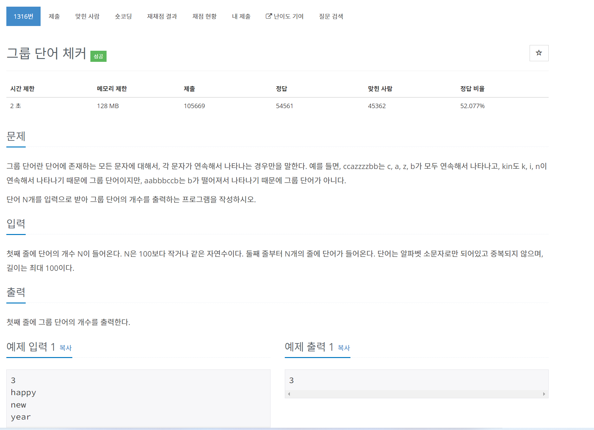Click the 예제 출력 1 heading
Viewport: 594px width, 430px height.
pos(309,347)
